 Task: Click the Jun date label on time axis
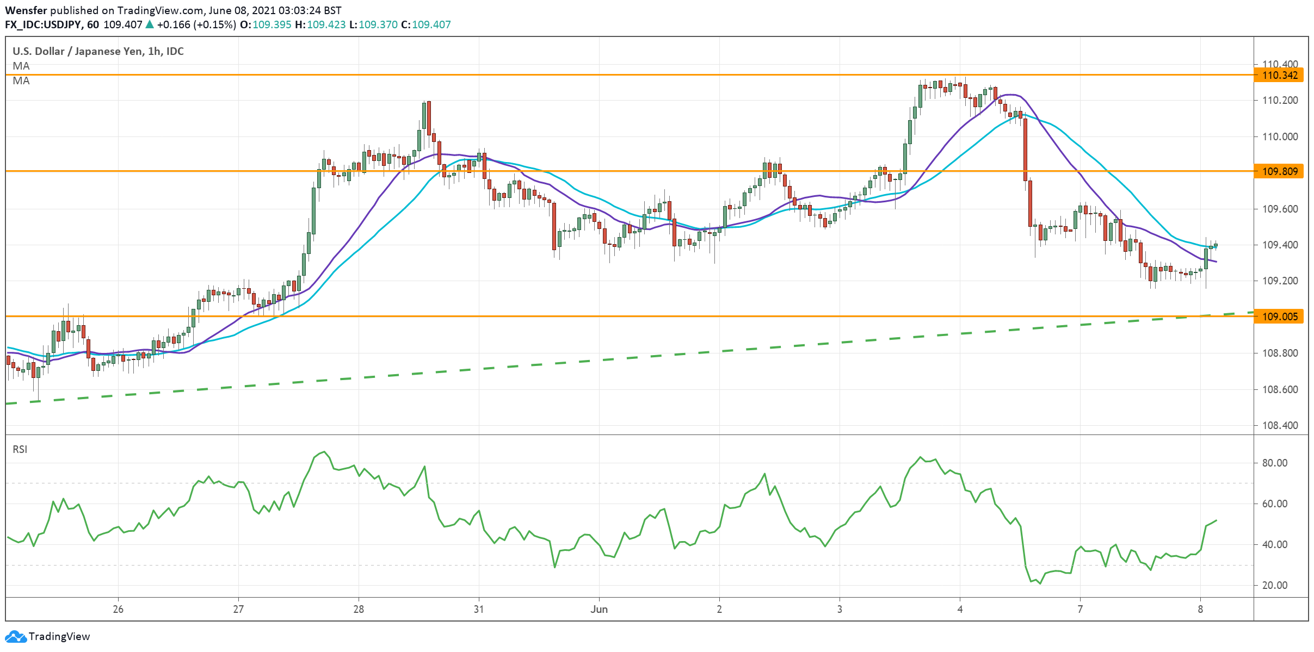(x=599, y=609)
